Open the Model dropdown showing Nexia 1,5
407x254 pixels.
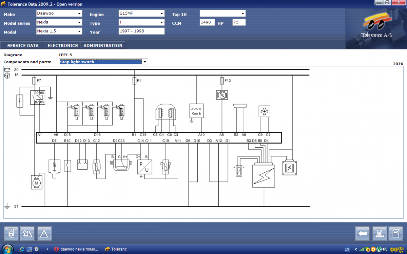coord(59,31)
